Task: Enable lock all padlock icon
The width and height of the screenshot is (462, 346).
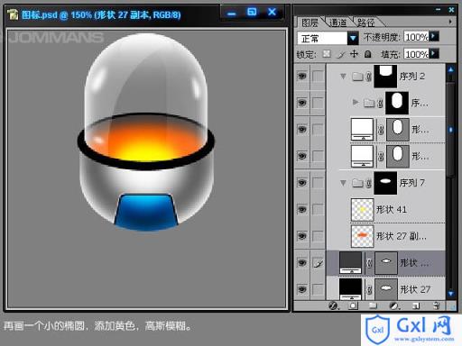Action: pos(367,54)
